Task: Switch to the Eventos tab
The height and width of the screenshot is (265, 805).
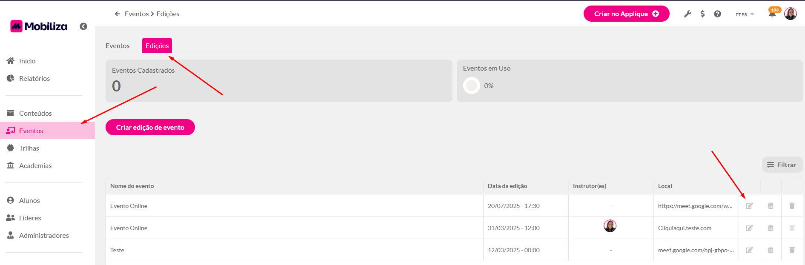Action: [117, 46]
